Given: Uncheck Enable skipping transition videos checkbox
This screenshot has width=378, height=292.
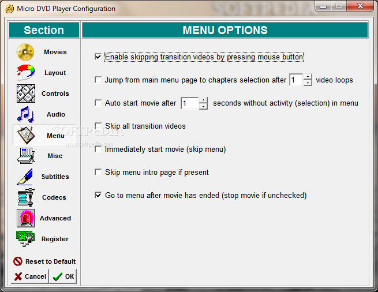Looking at the screenshot, I should [98, 57].
